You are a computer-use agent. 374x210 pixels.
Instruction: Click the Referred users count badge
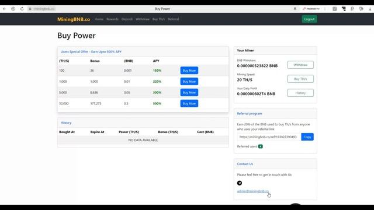(261, 146)
